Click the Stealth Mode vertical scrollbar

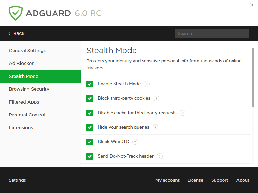[x=253, y=77]
